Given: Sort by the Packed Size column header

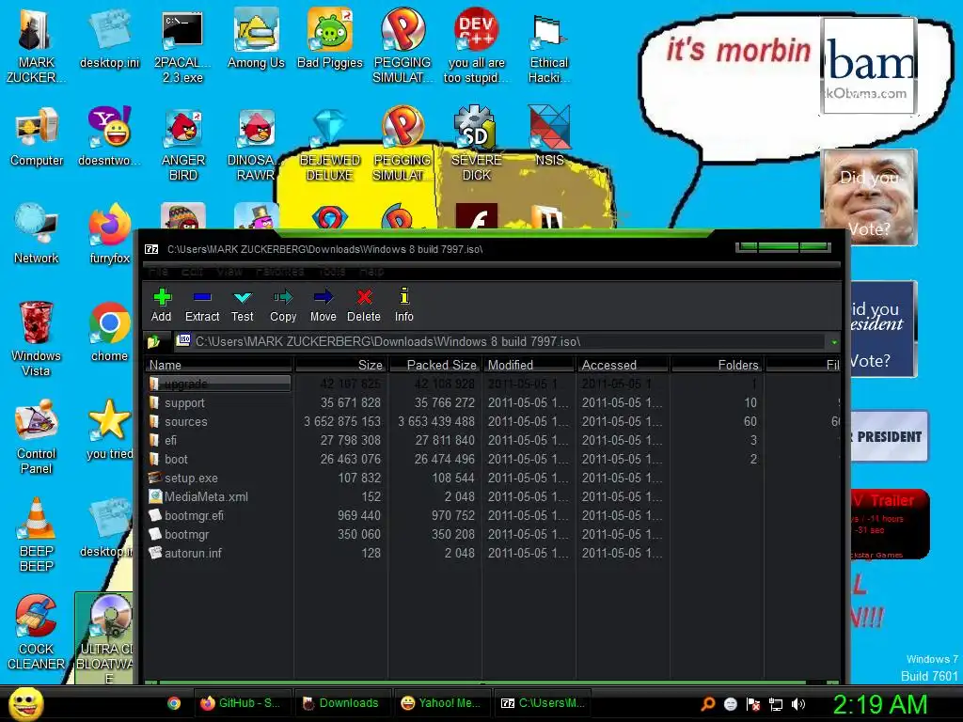Looking at the screenshot, I should tap(435, 365).
